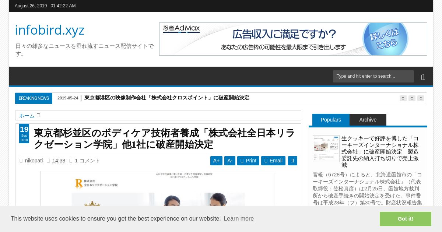Click the small icon button after Email
Viewport: 442px width, 232px height.
pos(292,161)
